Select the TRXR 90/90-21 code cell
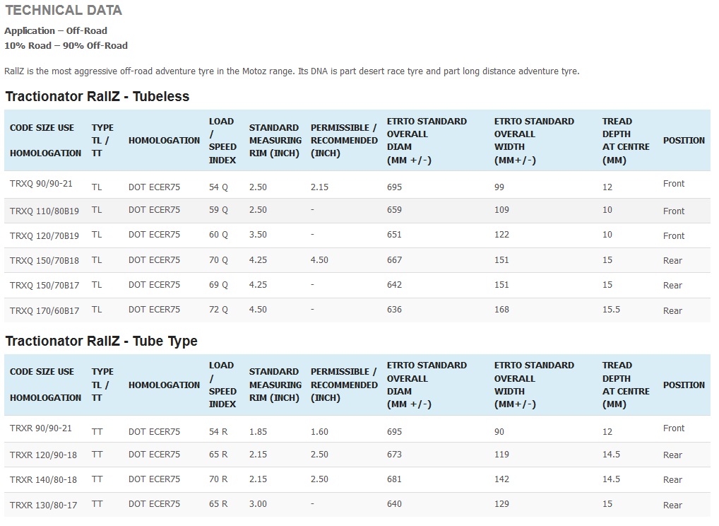 pos(41,428)
